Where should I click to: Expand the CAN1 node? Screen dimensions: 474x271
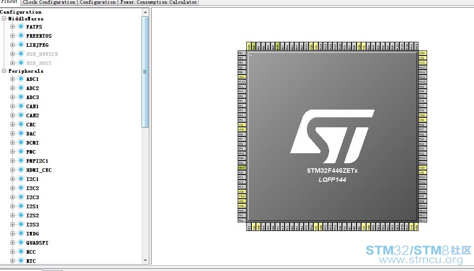pyautogui.click(x=12, y=106)
